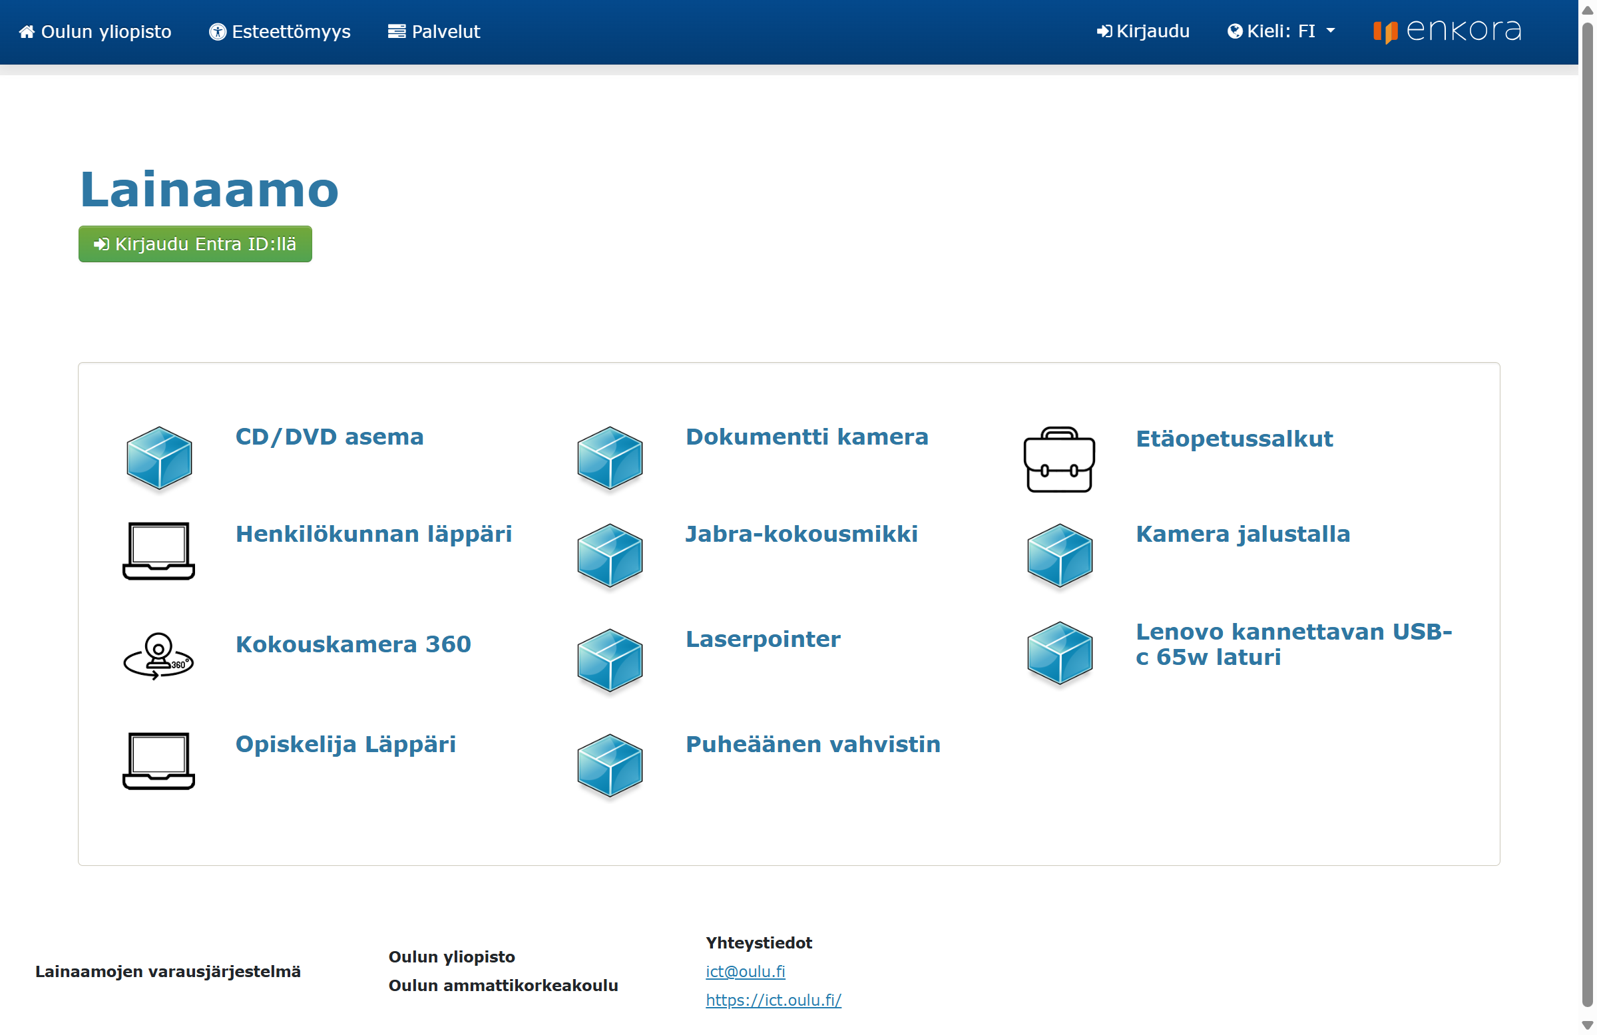Click the briefcase icon for Etäopetussalkut
1597x1035 pixels.
tap(1059, 459)
